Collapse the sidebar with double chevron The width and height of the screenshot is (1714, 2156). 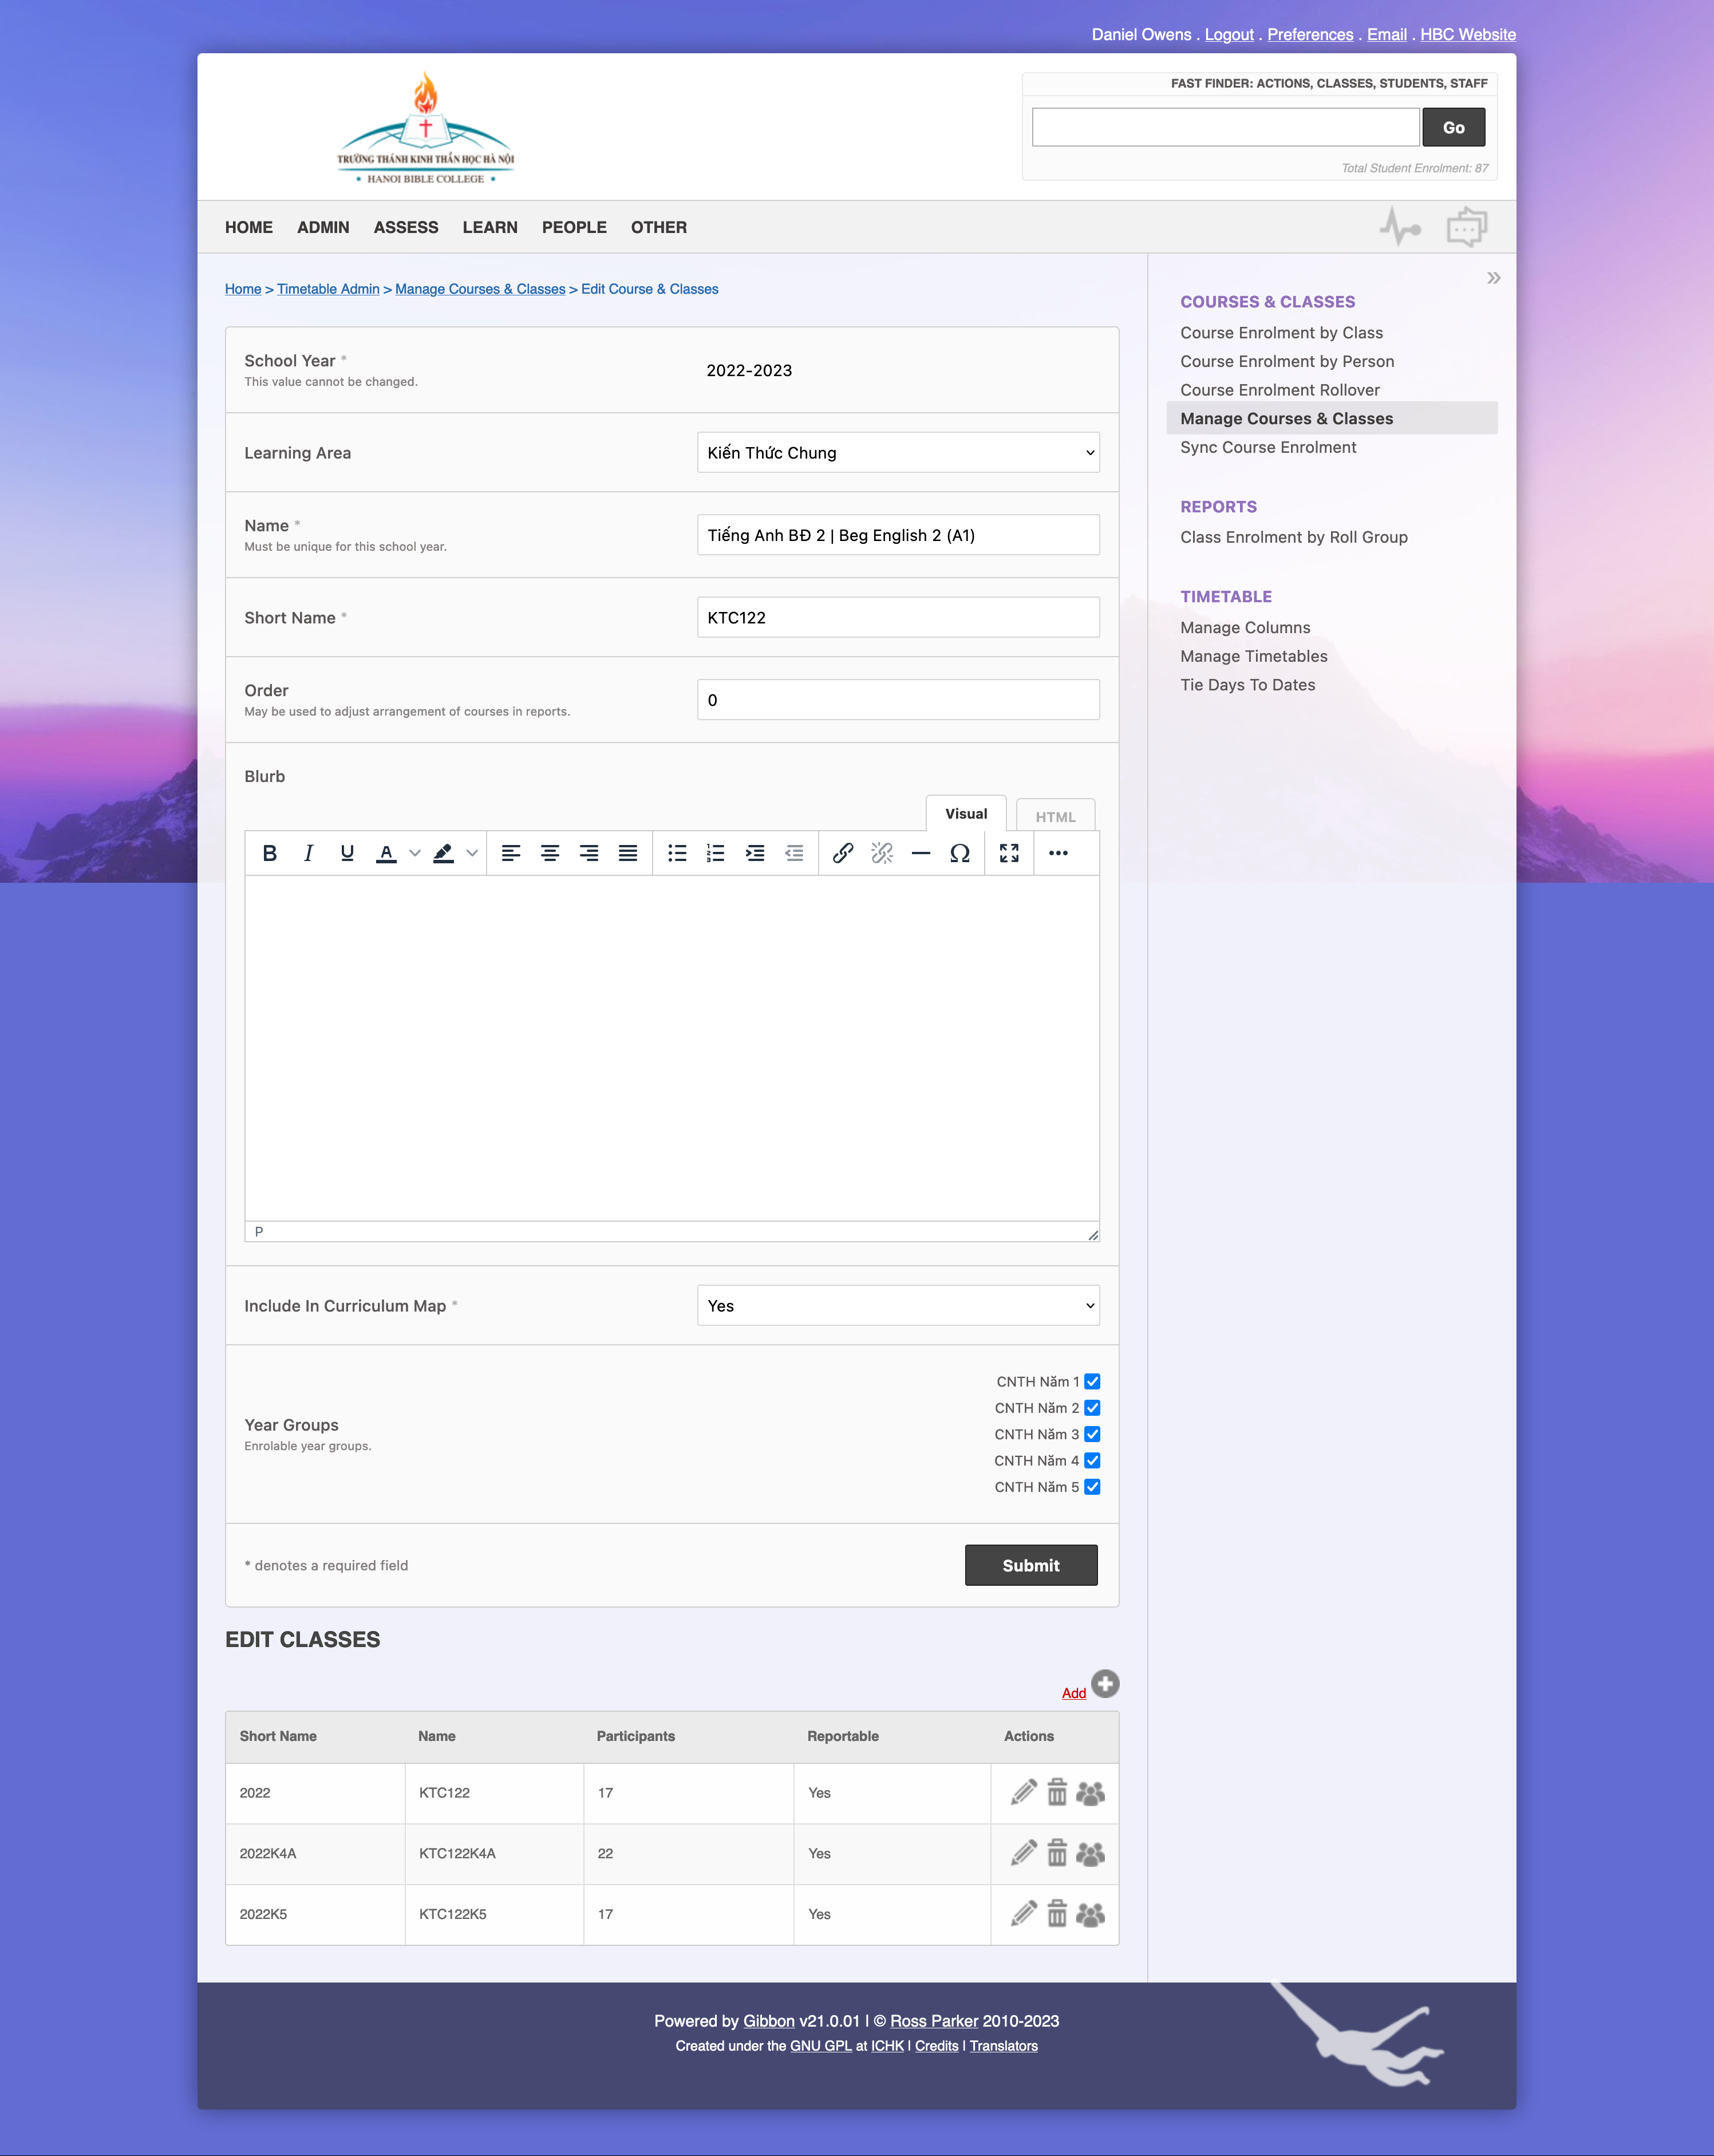(x=1493, y=278)
